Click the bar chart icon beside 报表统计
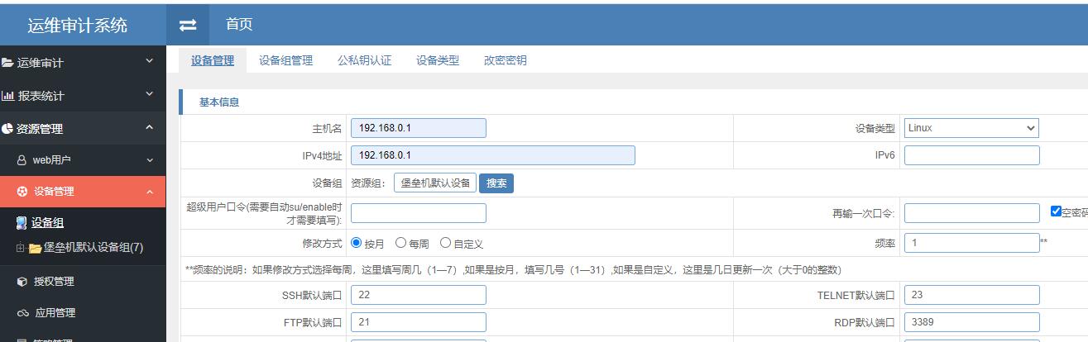The width and height of the screenshot is (1088, 342). (7, 96)
